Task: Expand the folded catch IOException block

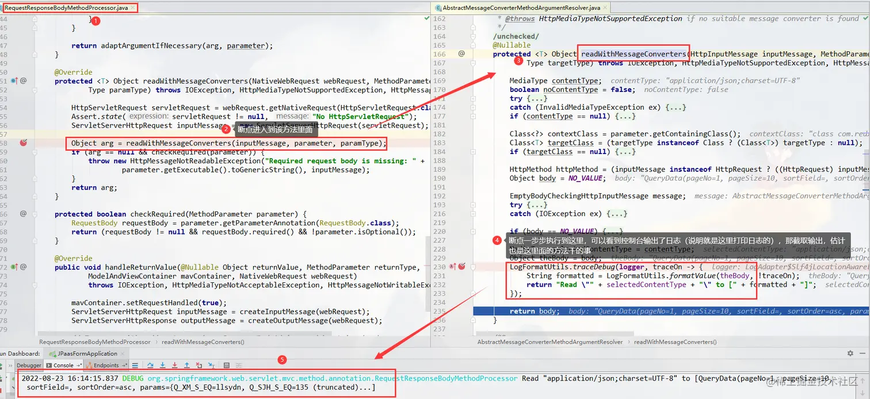Action: (x=474, y=213)
